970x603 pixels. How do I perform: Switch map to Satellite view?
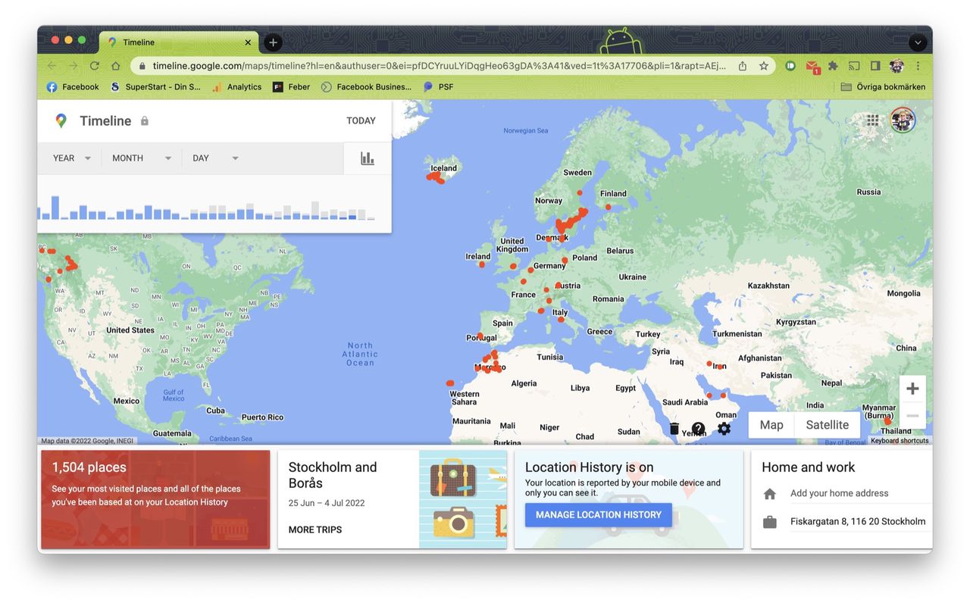pyautogui.click(x=827, y=425)
